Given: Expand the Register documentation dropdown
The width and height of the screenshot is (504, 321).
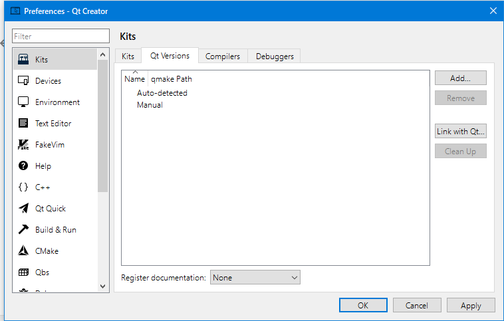Looking at the screenshot, I should (x=255, y=278).
